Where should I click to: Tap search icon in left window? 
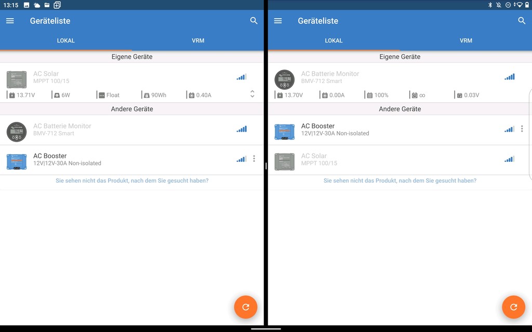254,21
